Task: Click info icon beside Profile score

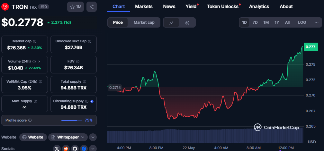Action: (x=30, y=120)
